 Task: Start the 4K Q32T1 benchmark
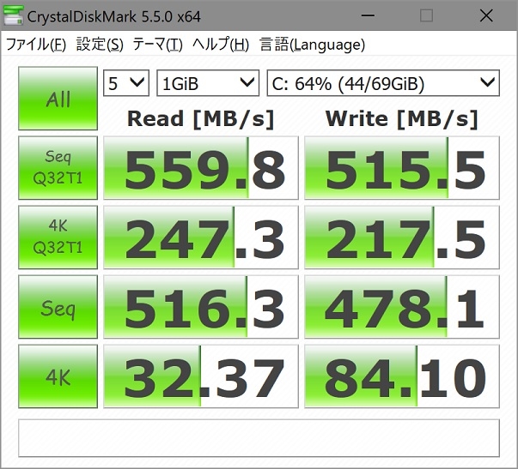click(58, 238)
